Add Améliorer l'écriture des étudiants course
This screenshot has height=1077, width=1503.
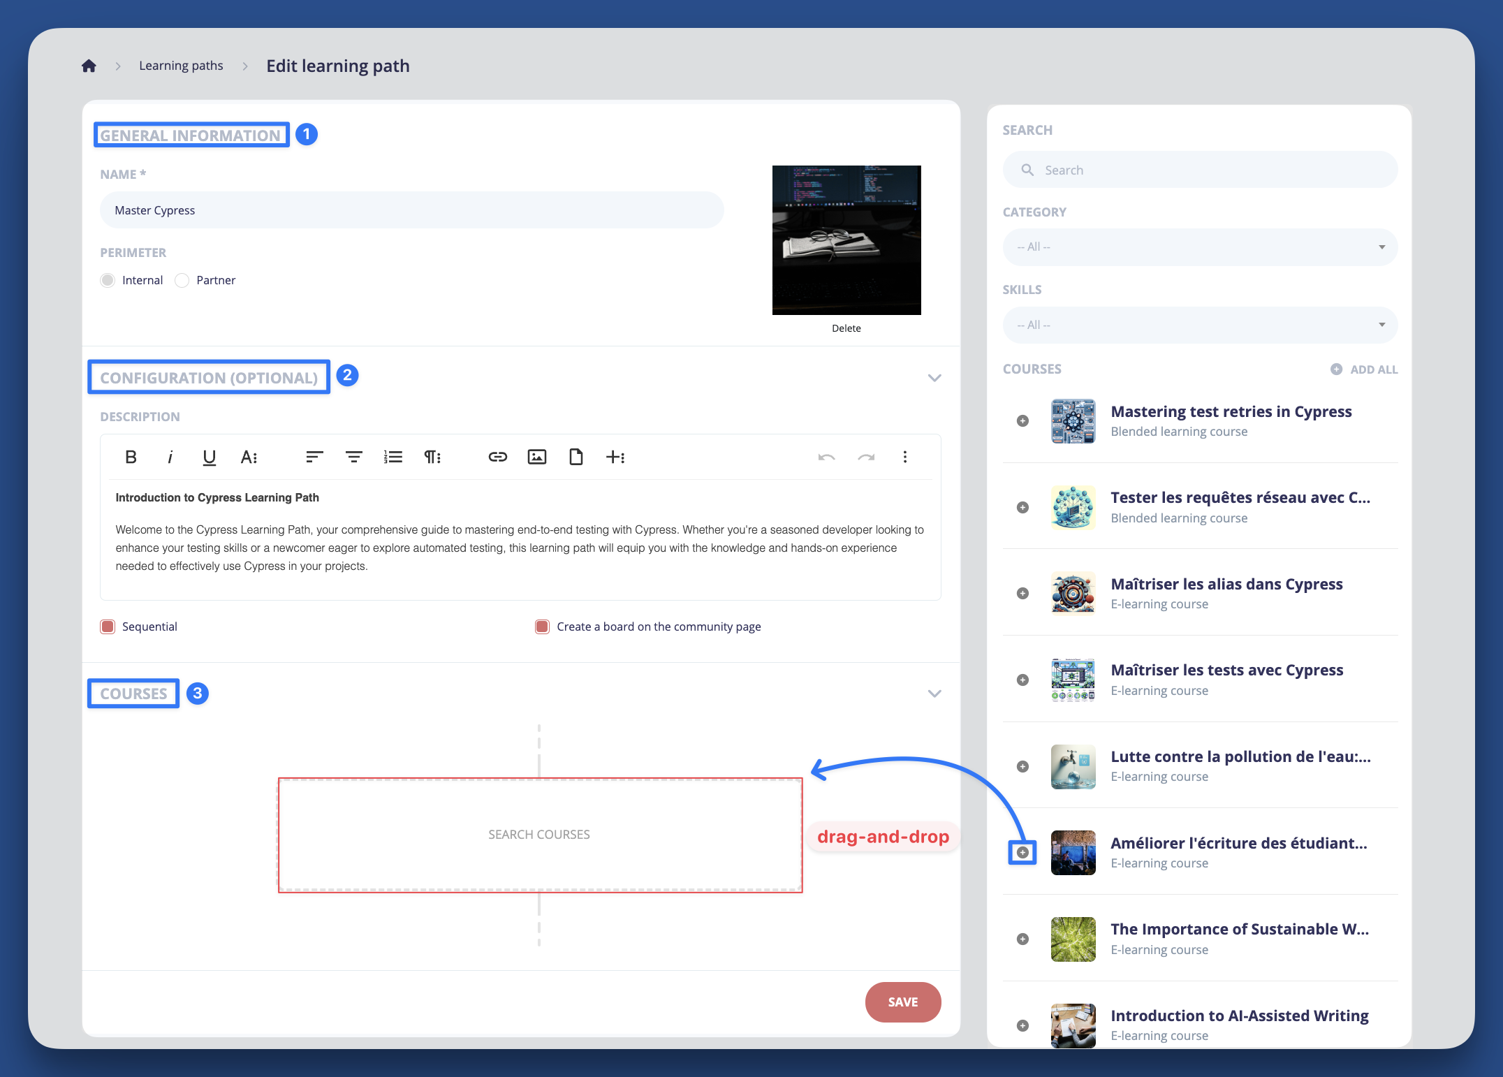coord(1022,852)
